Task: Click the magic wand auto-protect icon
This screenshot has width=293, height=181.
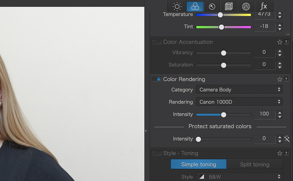Action: click(x=287, y=139)
